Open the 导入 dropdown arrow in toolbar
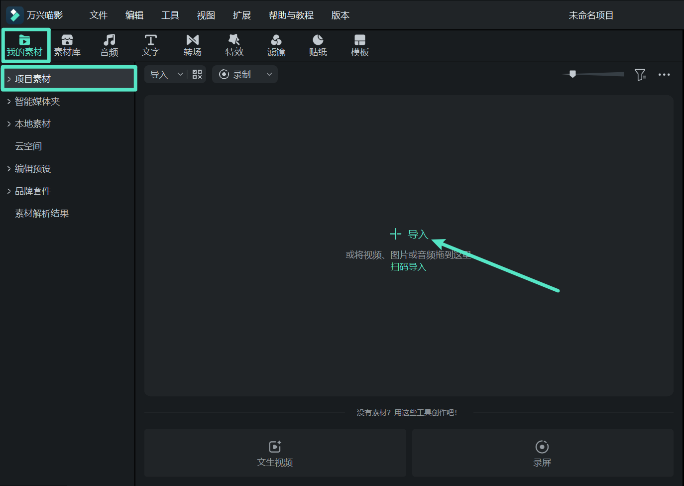 click(x=180, y=74)
